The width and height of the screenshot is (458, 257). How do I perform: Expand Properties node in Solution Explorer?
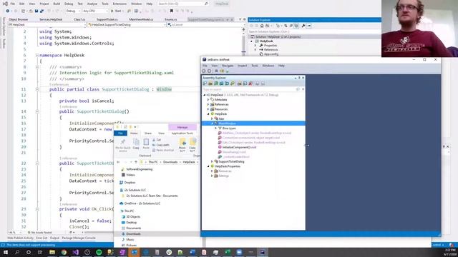click(255, 46)
